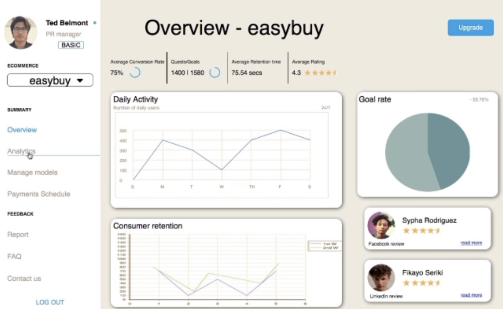Click the Fikayo Seriki reviewer name

click(x=422, y=273)
